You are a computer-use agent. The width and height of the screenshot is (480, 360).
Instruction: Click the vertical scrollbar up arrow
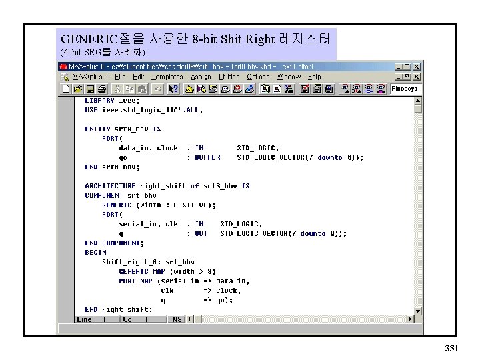click(x=418, y=101)
